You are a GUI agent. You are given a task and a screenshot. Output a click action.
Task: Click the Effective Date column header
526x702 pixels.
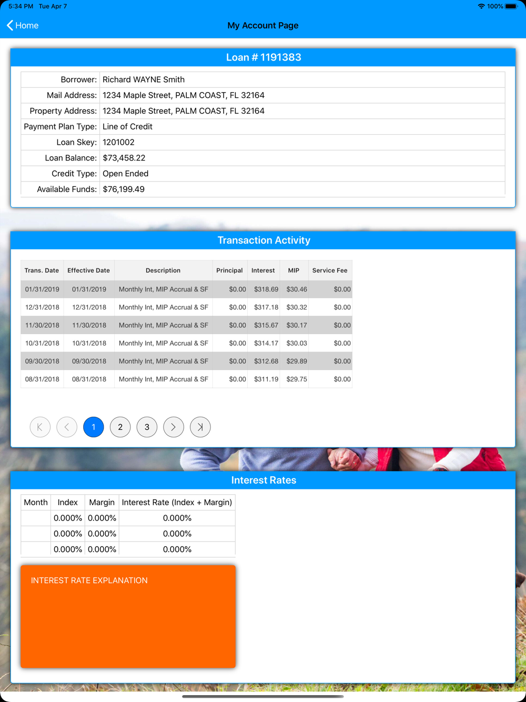click(x=89, y=270)
